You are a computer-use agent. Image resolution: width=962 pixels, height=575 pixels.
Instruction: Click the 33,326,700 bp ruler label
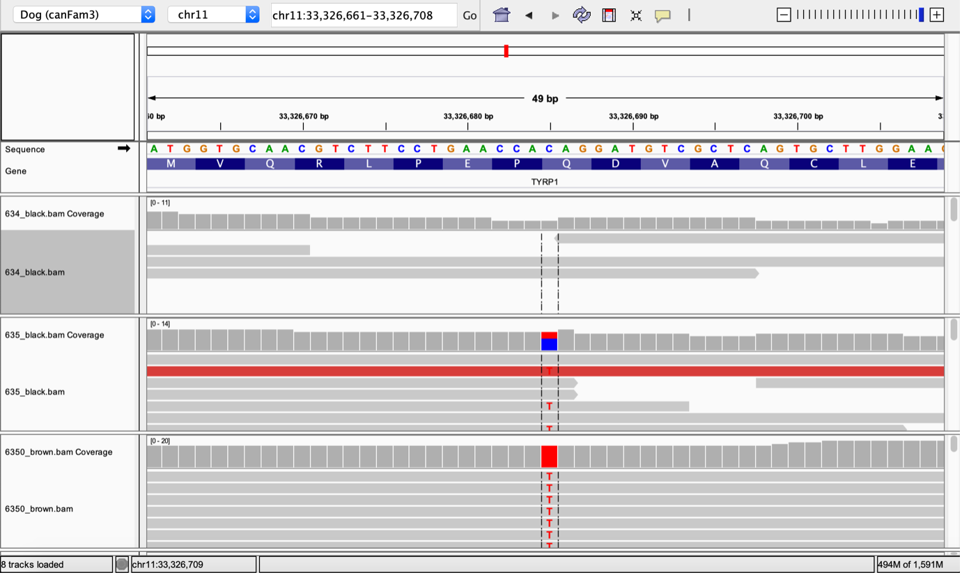point(798,116)
